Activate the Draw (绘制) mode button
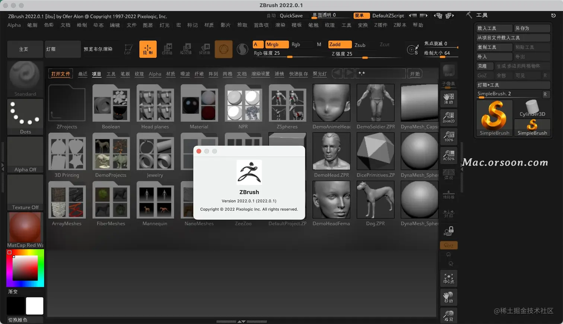 (x=148, y=49)
